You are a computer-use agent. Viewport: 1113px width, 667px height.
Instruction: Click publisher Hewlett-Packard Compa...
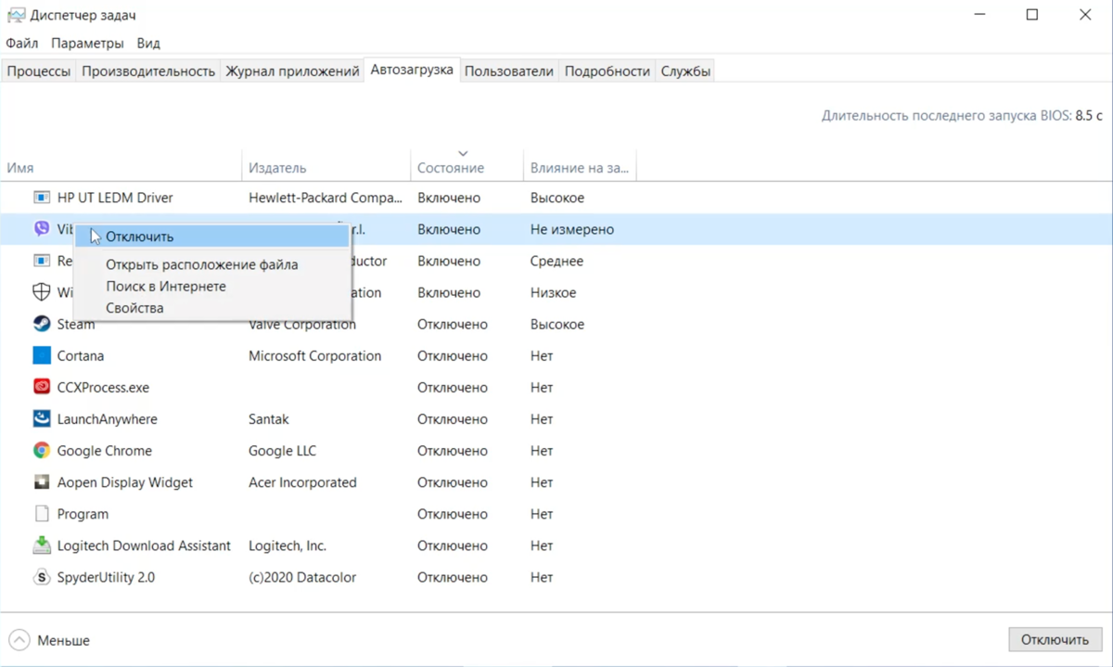click(326, 198)
